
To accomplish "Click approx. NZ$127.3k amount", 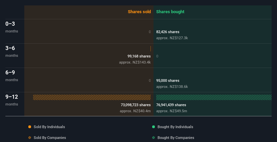I will coord(172,38).
